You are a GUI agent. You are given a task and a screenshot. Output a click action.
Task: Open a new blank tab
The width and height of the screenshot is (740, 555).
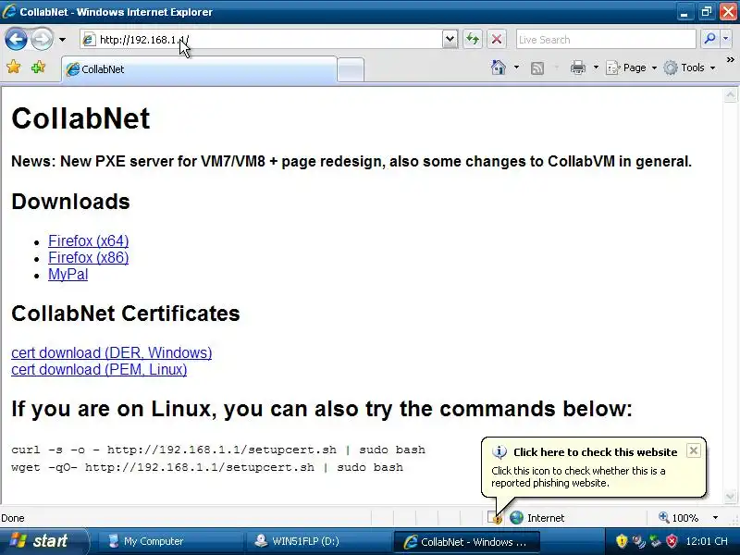click(351, 70)
